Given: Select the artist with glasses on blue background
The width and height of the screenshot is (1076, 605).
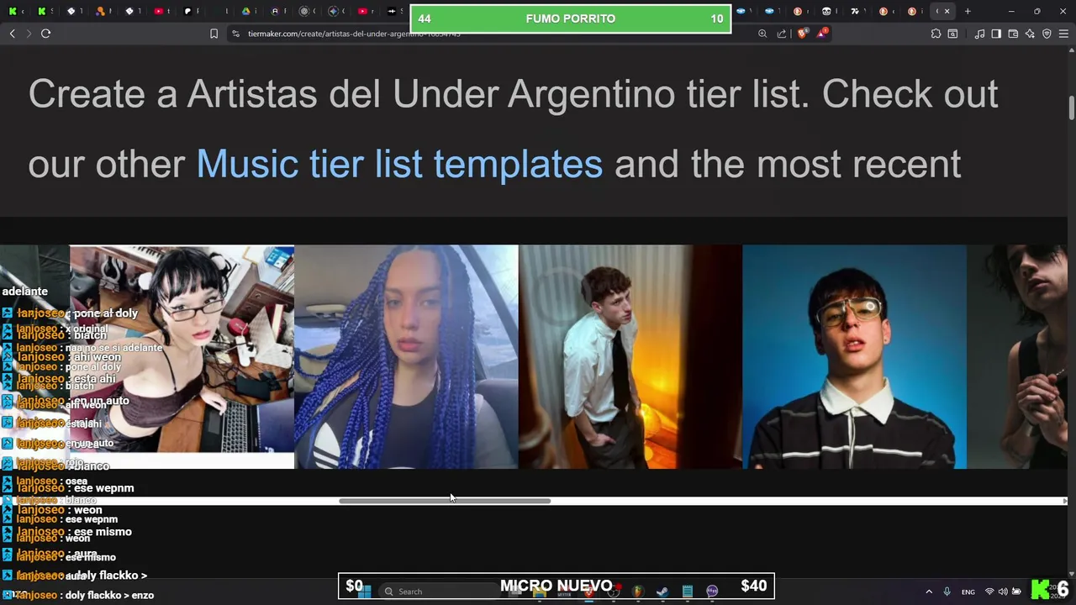Looking at the screenshot, I should [854, 356].
